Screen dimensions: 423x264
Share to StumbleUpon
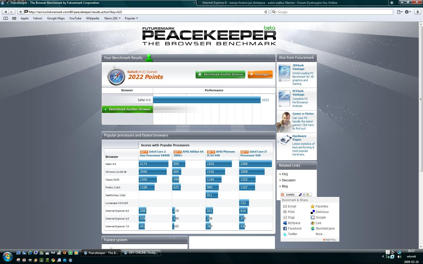coord(323,229)
